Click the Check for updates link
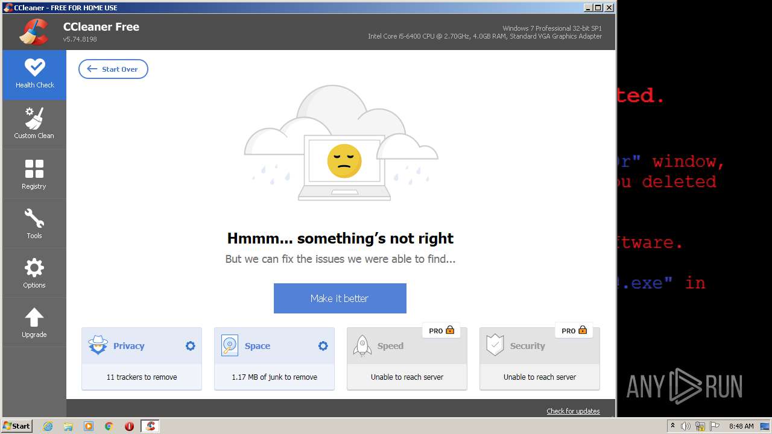Screen dimensions: 772x434 click(x=573, y=411)
